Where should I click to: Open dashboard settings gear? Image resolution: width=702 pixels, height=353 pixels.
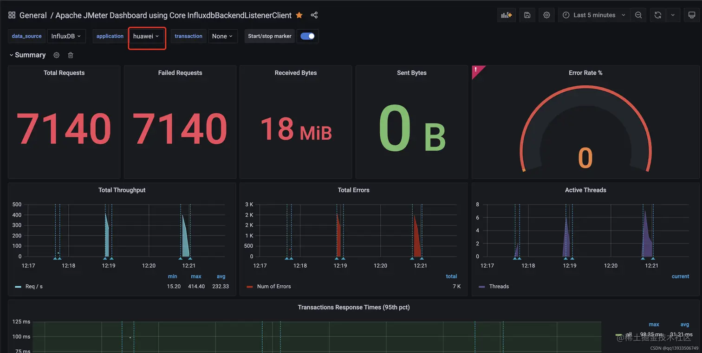click(546, 15)
